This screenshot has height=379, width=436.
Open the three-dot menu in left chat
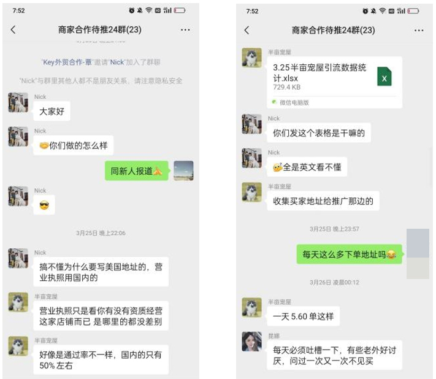click(x=185, y=30)
